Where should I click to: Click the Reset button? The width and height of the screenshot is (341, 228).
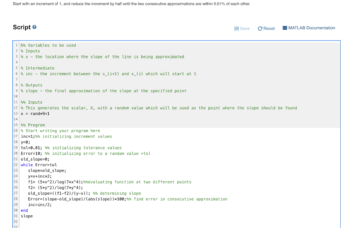(x=266, y=28)
